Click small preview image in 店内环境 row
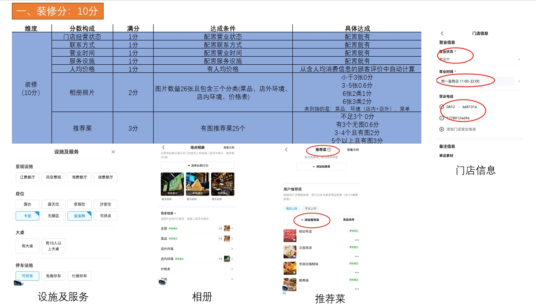Screen dimensions: 536x305 (x=227, y=259)
